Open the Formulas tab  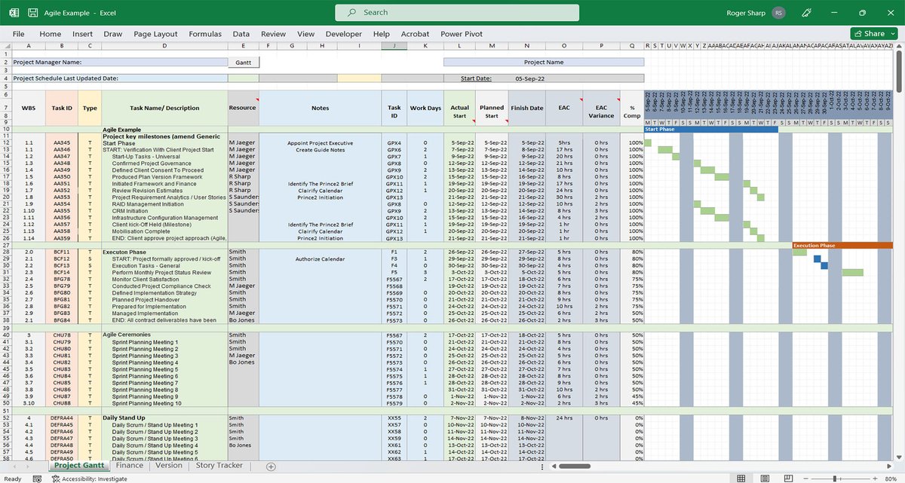(205, 34)
